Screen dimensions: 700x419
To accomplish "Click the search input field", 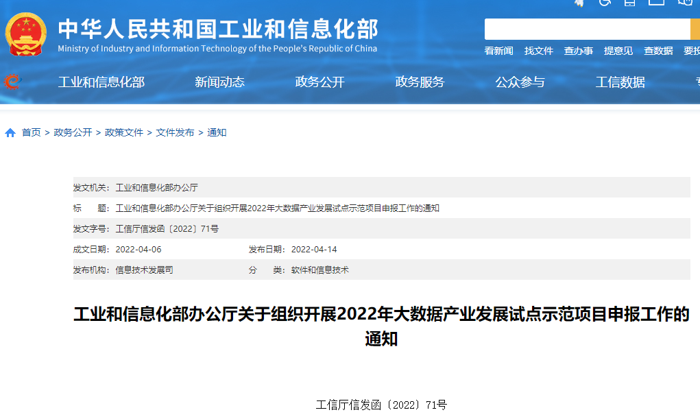I will [x=586, y=28].
